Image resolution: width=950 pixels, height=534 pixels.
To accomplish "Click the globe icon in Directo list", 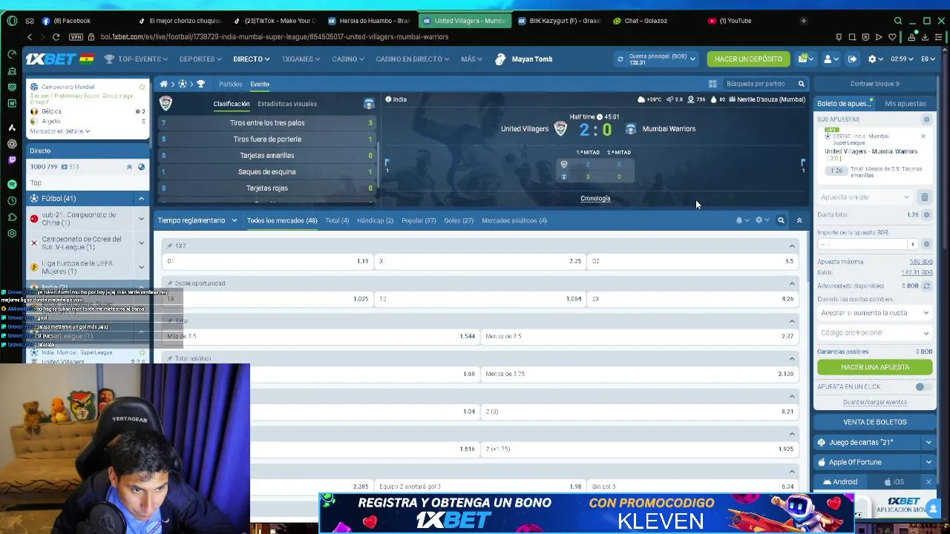I will point(141,167).
